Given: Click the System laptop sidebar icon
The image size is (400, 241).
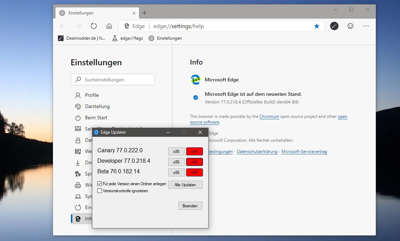Looking at the screenshot, I should pos(78,196).
